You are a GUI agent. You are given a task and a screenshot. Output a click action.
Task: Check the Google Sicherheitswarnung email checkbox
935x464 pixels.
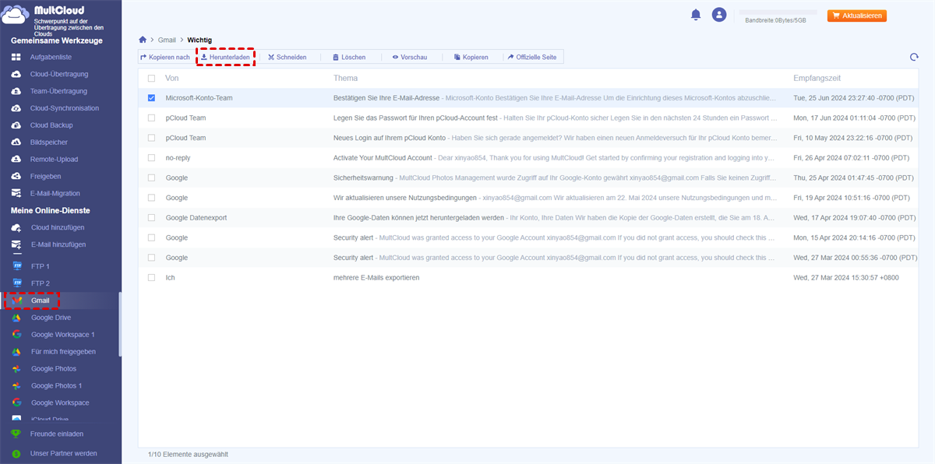click(x=151, y=178)
